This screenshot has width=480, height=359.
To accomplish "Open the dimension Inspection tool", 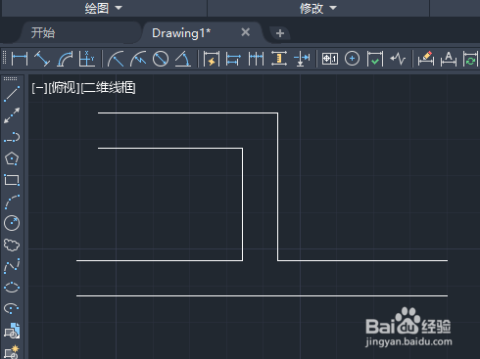I will (375, 59).
